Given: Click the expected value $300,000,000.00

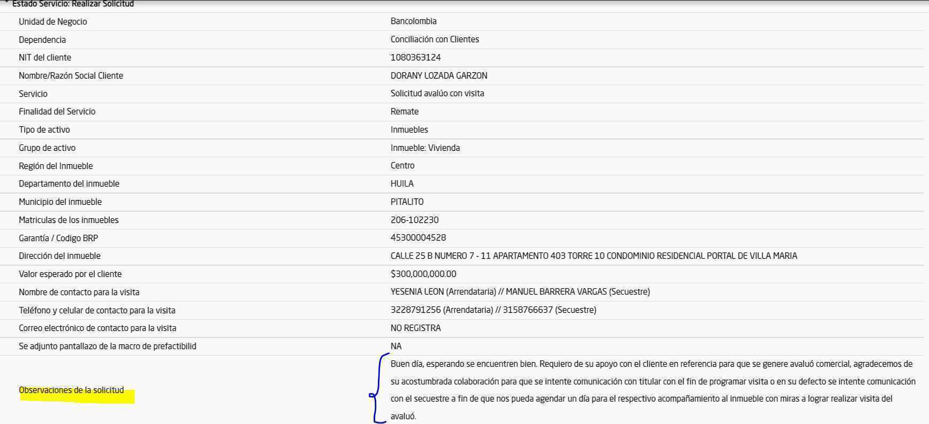Looking at the screenshot, I should 423,274.
